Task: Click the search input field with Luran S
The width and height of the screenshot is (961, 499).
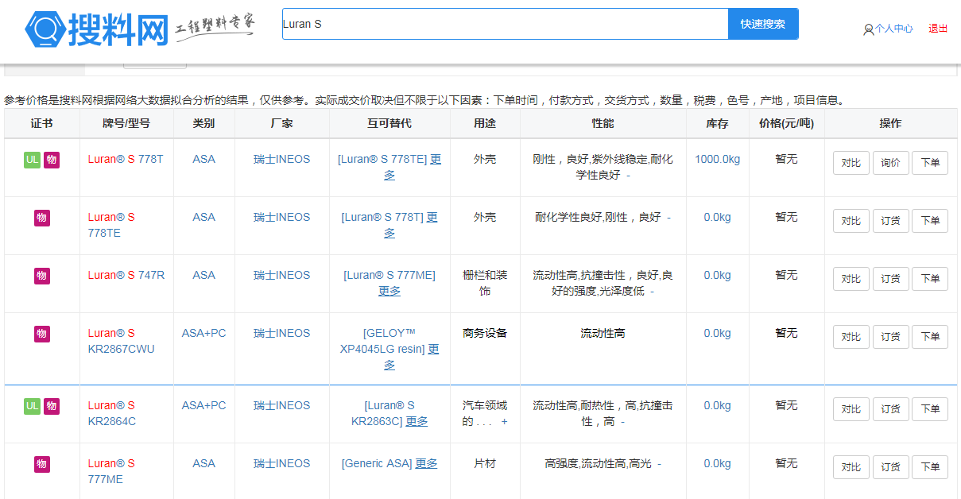Action: (x=505, y=24)
